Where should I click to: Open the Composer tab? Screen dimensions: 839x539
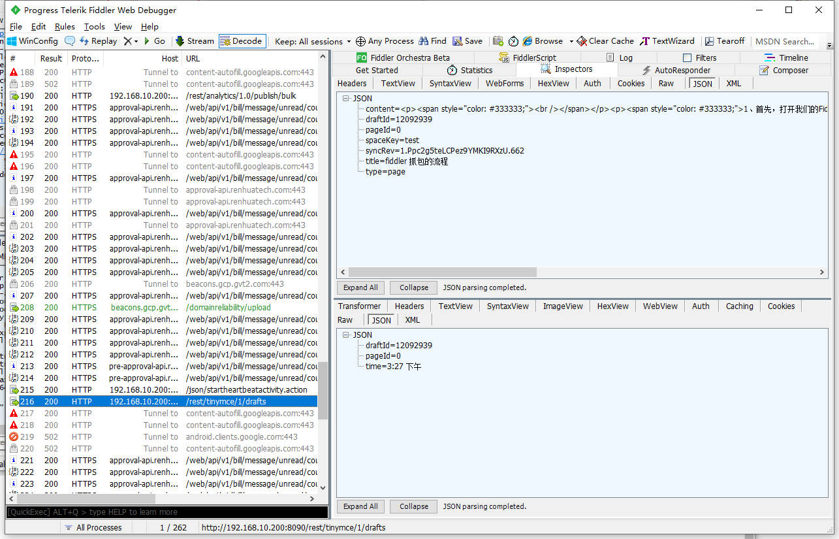(790, 70)
